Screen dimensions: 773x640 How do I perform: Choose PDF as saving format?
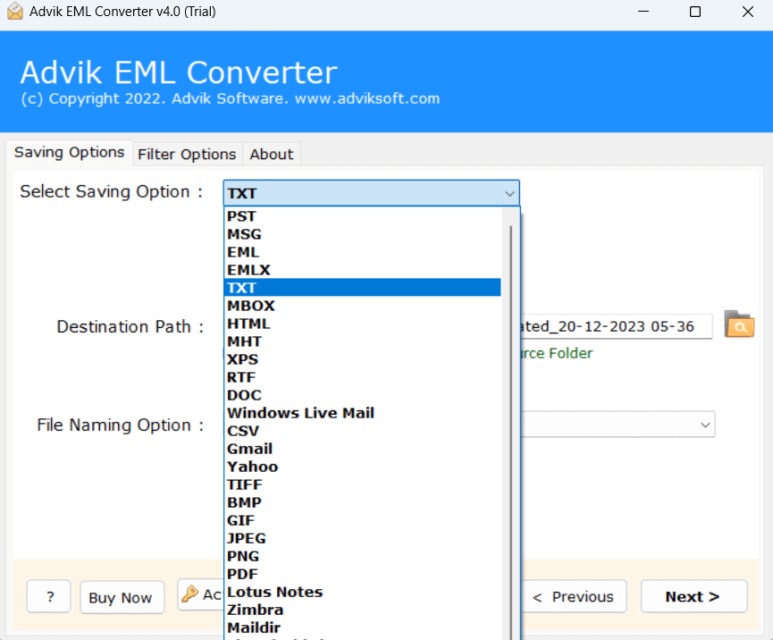[362, 574]
